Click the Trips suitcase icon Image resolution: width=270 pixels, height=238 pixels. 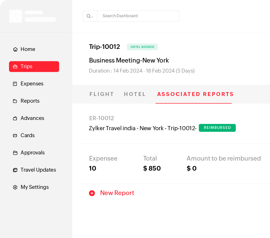[15, 67]
